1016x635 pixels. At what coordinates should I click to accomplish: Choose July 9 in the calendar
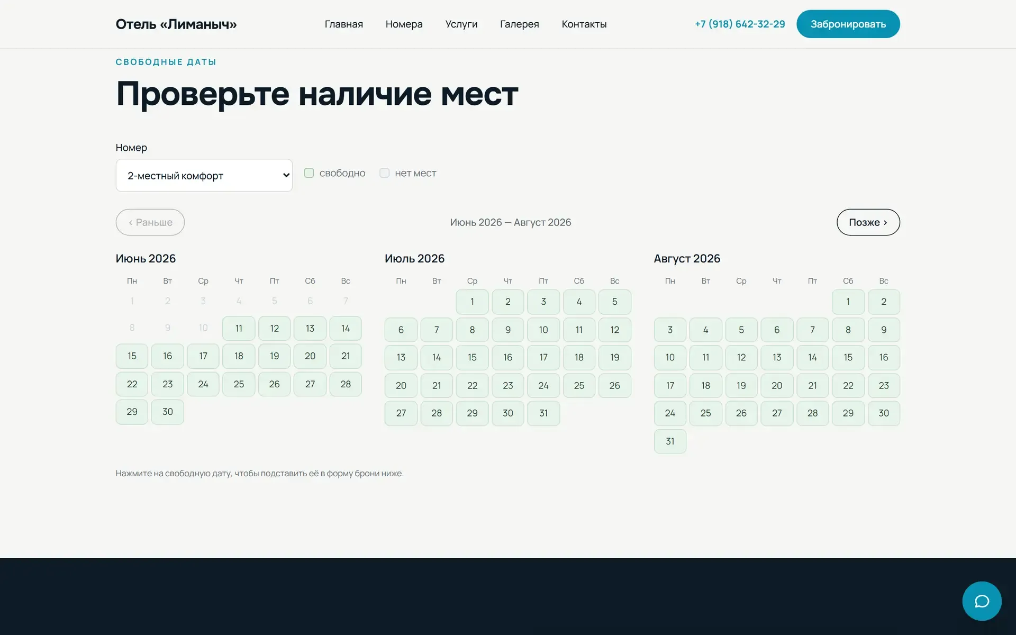pyautogui.click(x=508, y=330)
